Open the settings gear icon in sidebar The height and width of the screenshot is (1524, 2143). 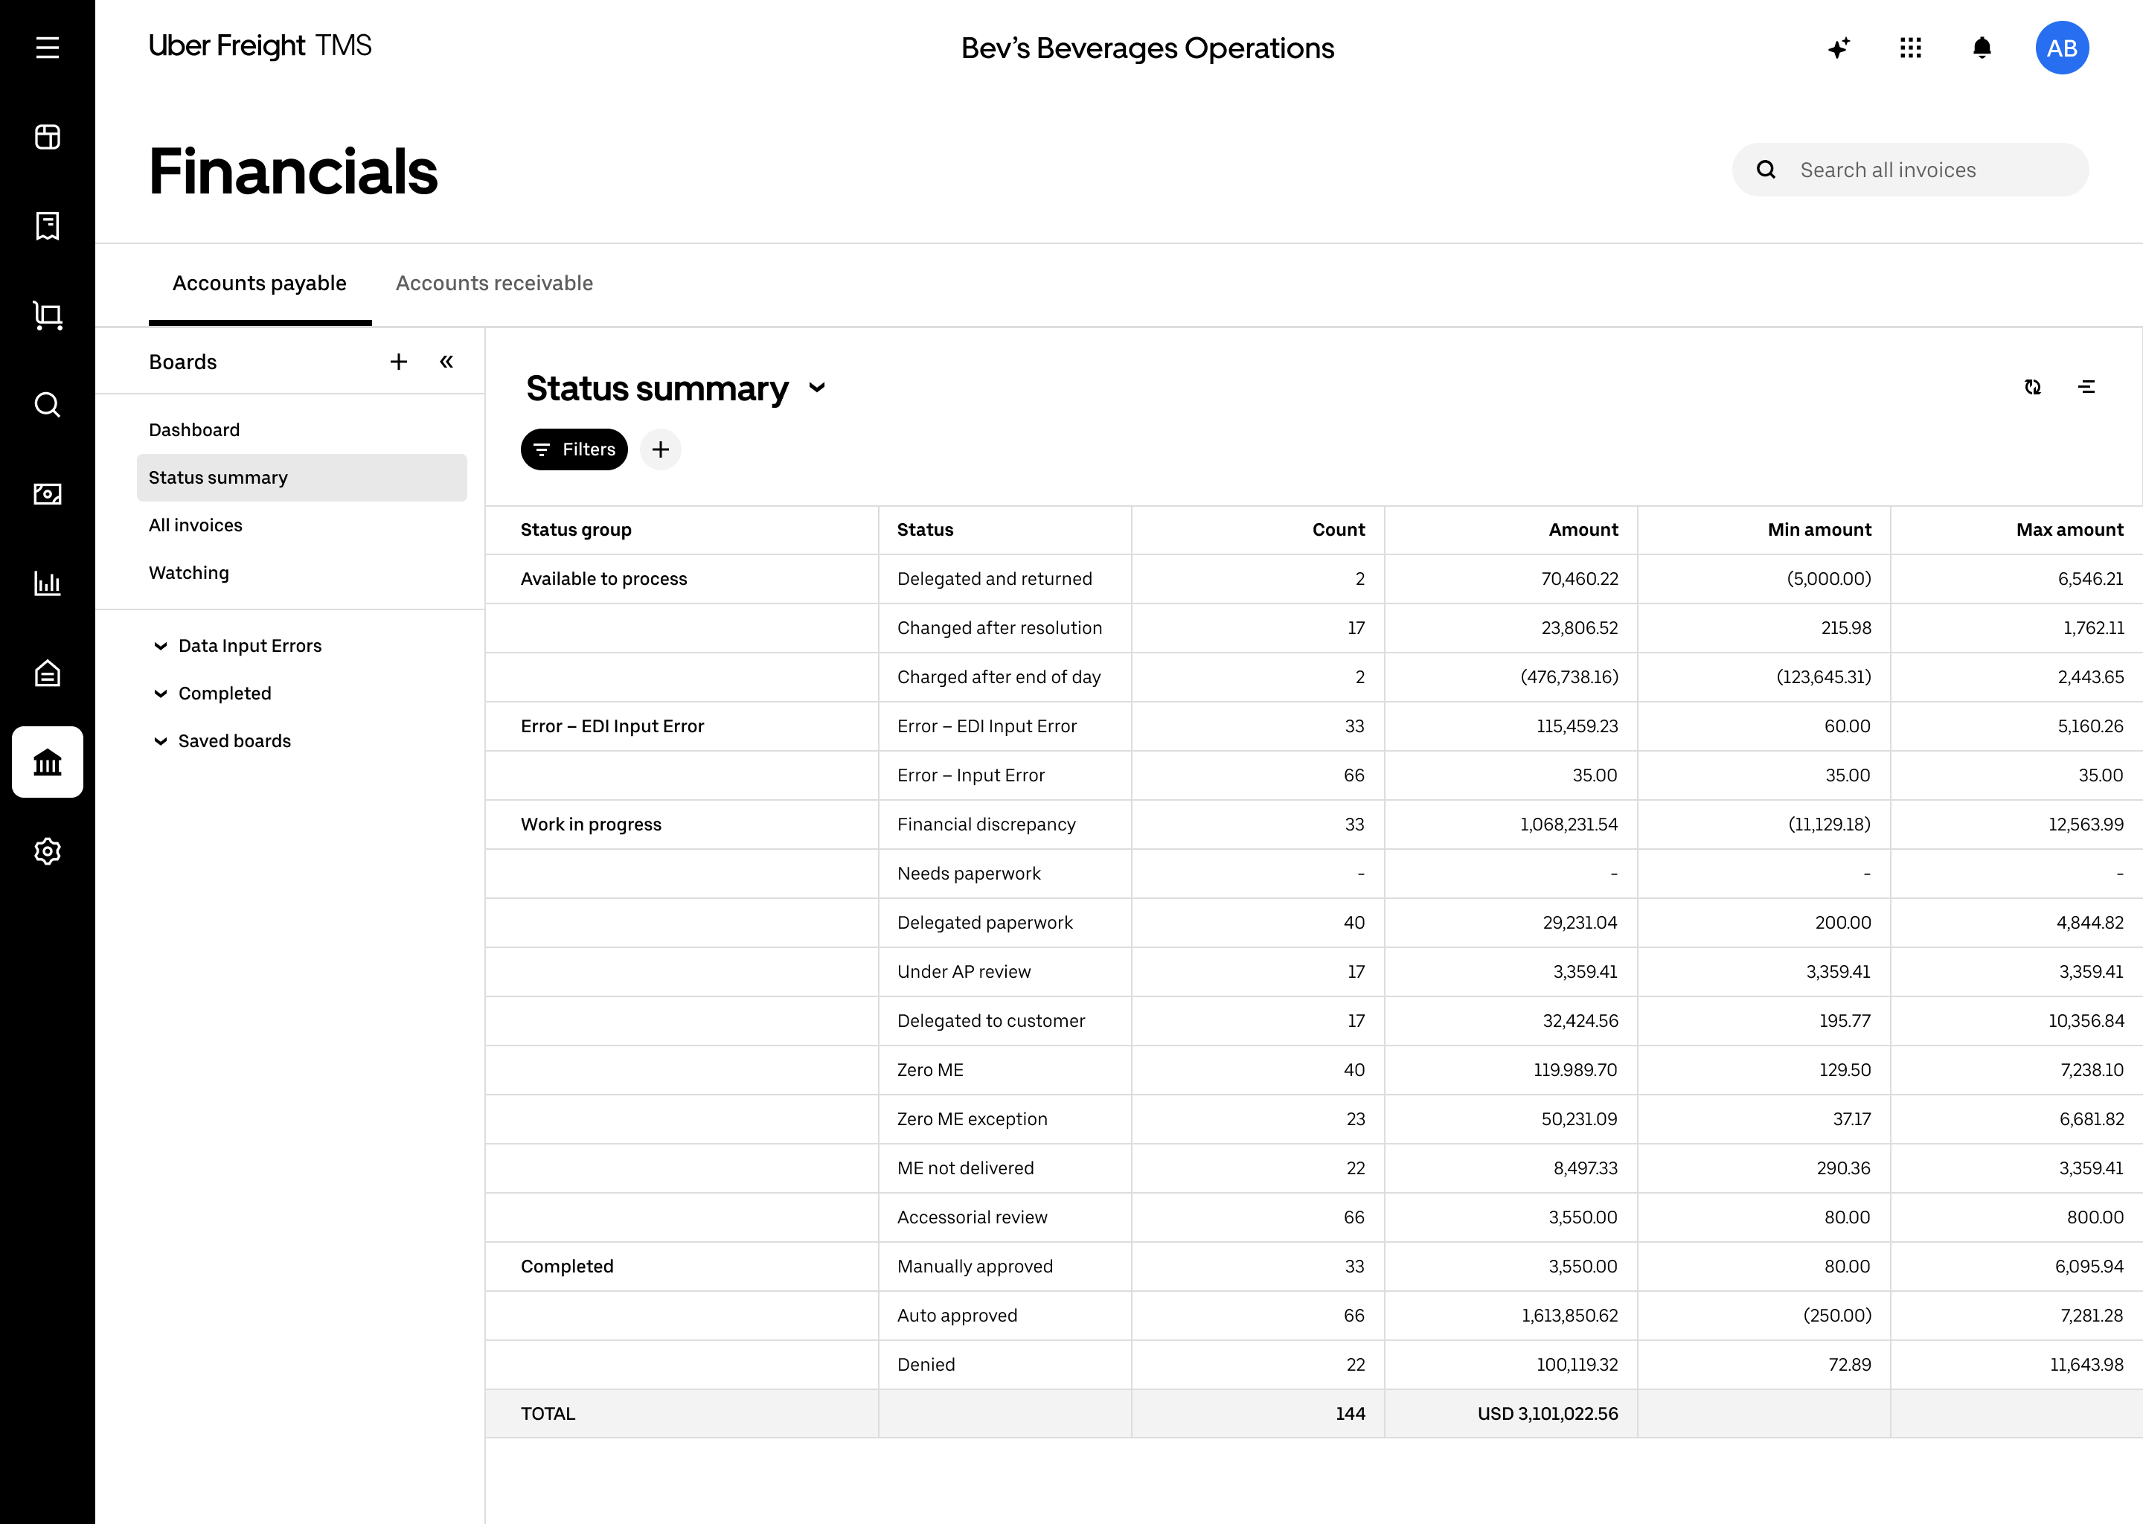[47, 851]
